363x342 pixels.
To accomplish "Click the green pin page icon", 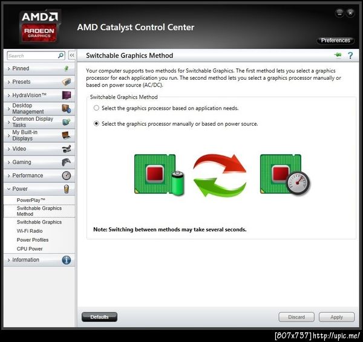I will point(338,55).
